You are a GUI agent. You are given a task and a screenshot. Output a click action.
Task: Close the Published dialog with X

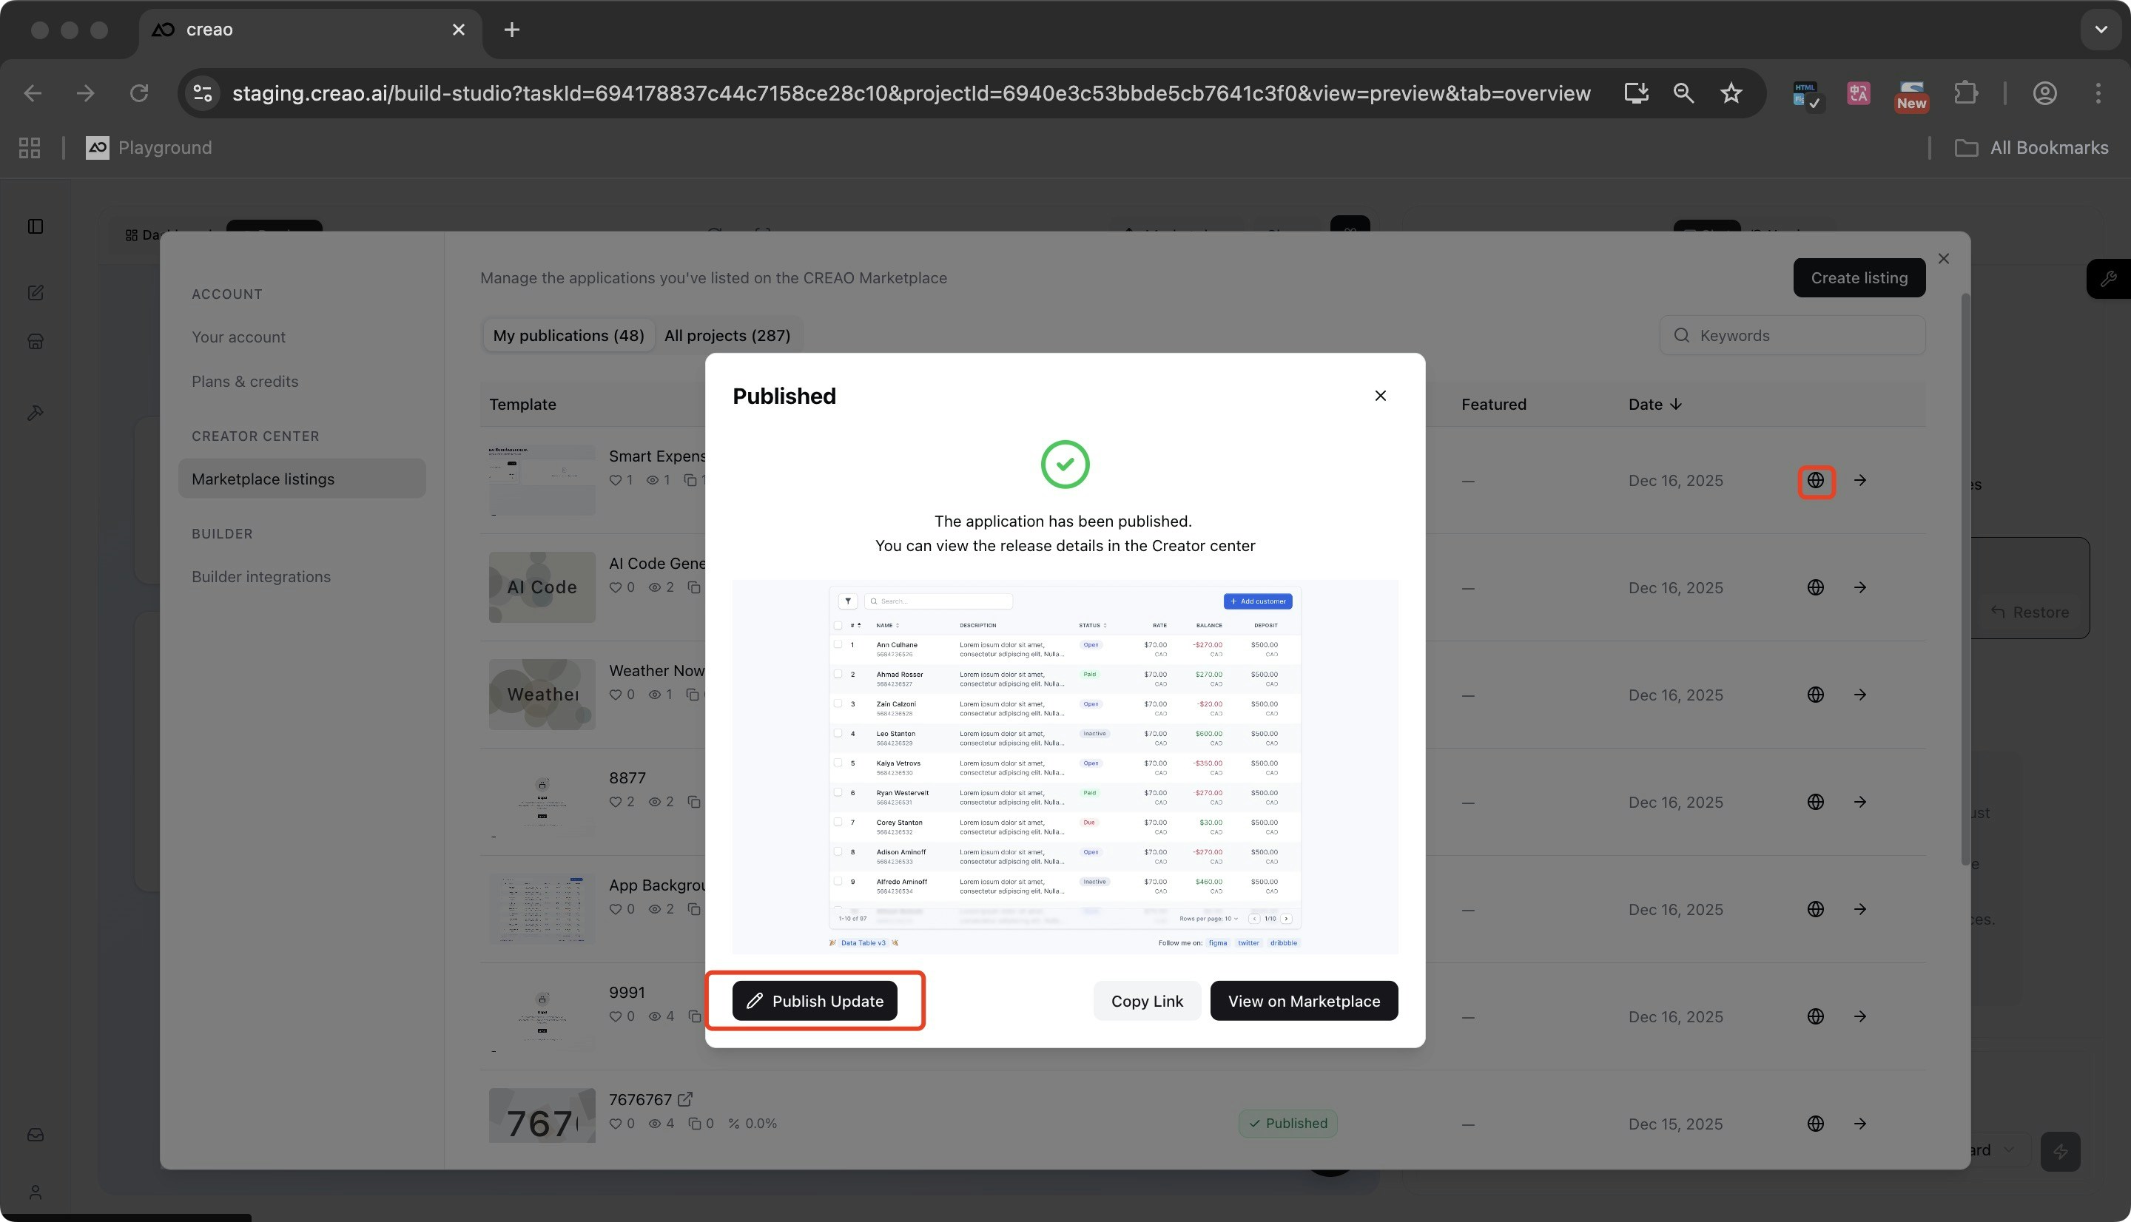1380,395
